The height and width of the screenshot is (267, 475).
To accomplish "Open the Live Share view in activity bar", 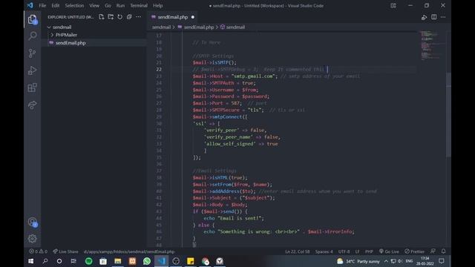I will [x=33, y=105].
